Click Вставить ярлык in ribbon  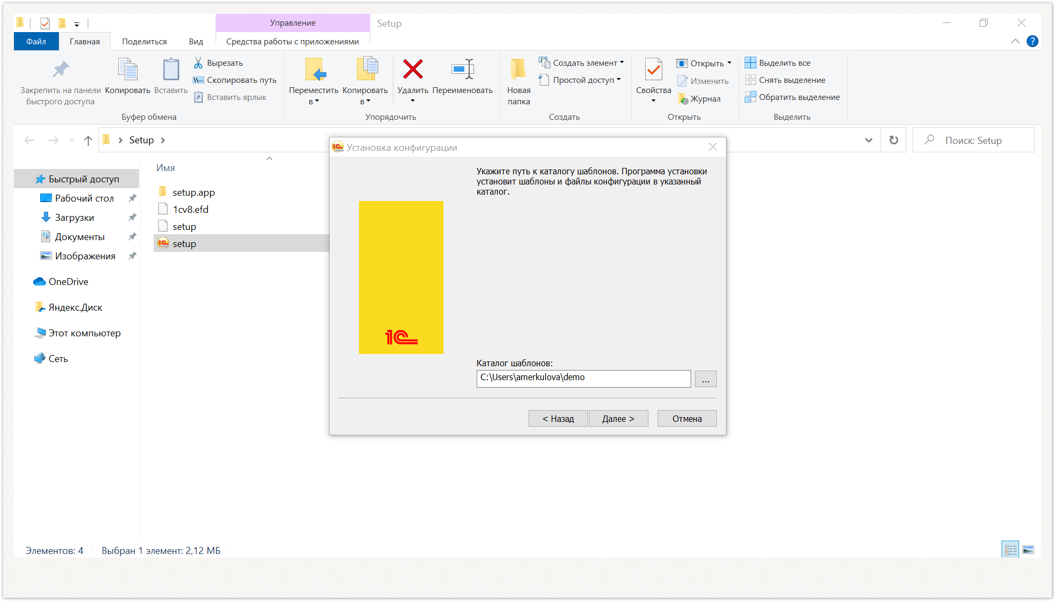point(230,97)
